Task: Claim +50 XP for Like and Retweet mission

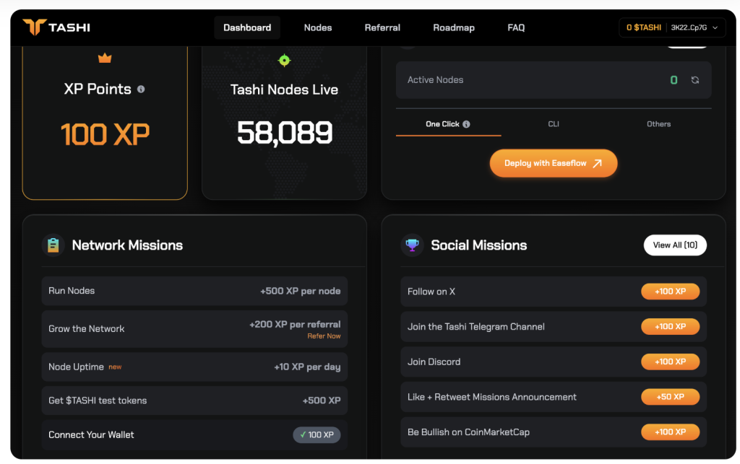Action: click(670, 397)
